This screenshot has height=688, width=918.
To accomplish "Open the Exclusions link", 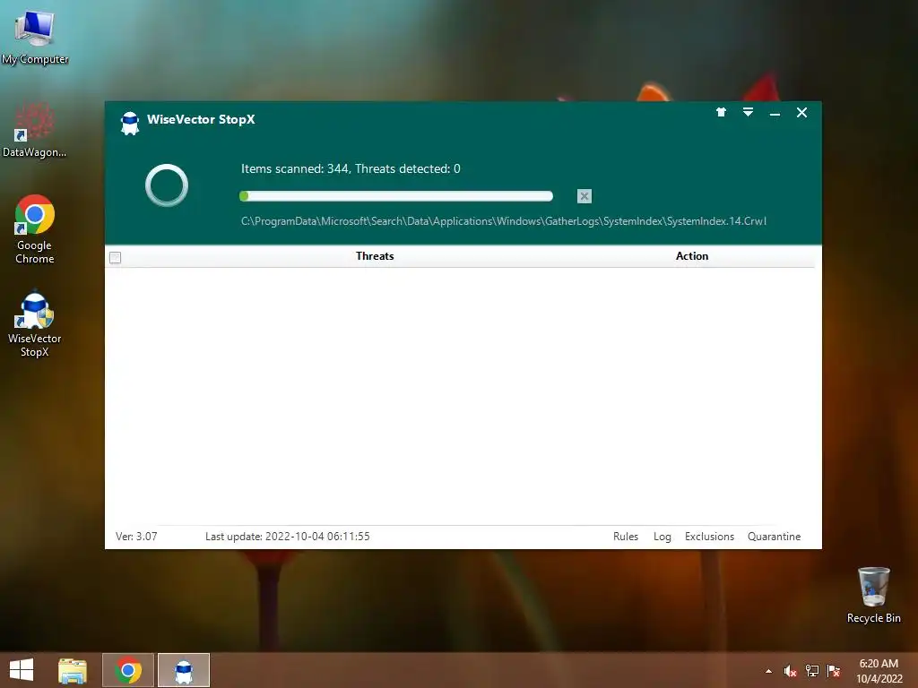I will (x=709, y=537).
